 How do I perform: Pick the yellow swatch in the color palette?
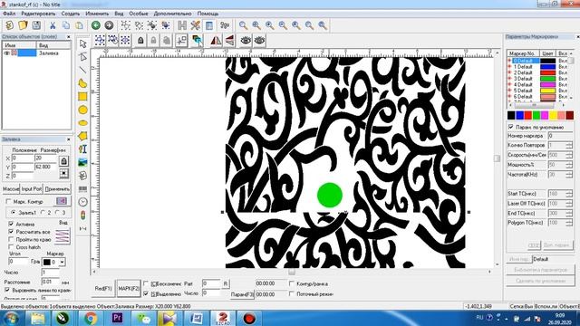coord(553,115)
